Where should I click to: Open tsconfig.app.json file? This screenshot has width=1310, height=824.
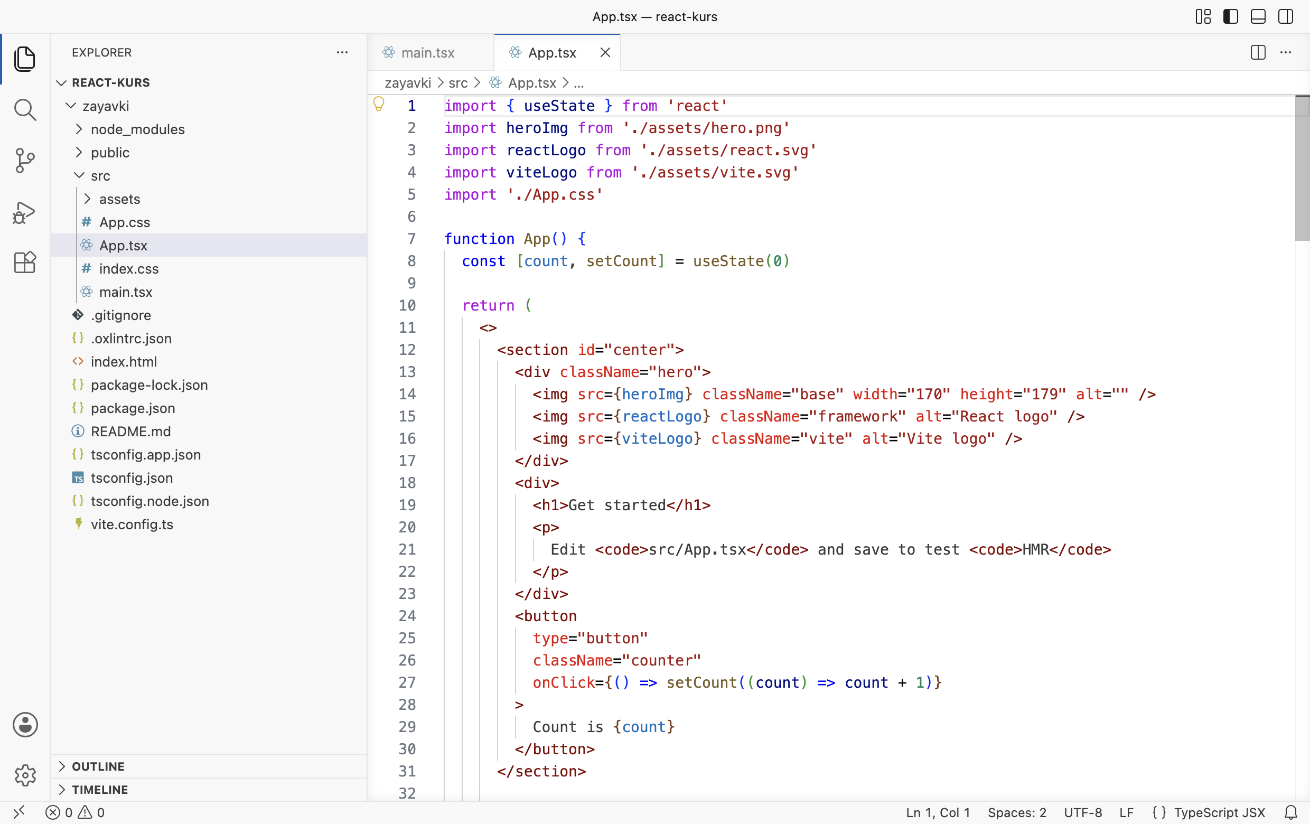tap(209, 455)
